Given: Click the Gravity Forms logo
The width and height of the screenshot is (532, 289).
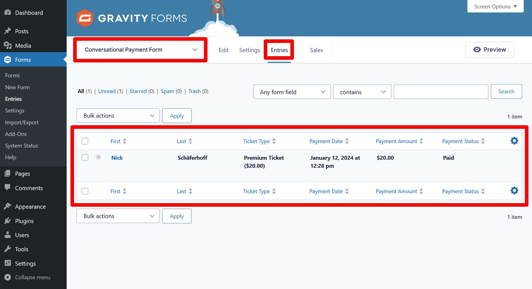Looking at the screenshot, I should [x=132, y=18].
